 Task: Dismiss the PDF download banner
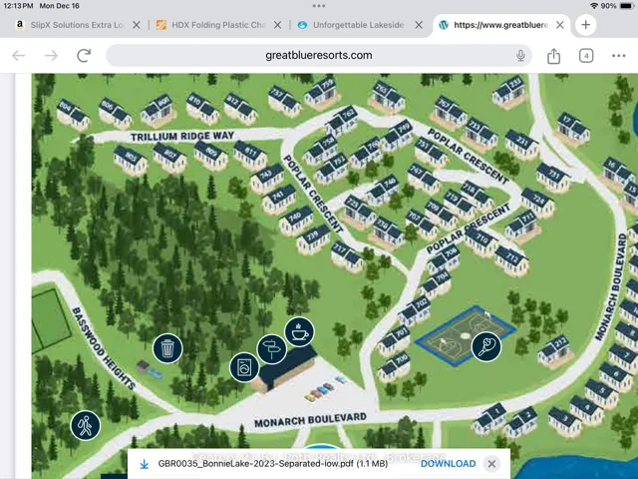[x=491, y=464]
